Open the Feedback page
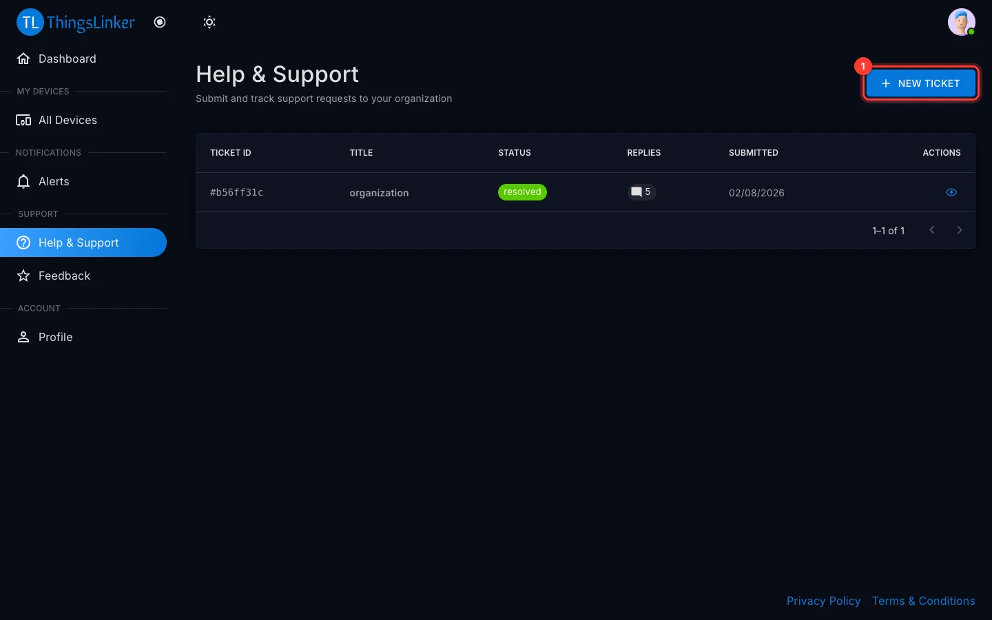 click(x=83, y=276)
